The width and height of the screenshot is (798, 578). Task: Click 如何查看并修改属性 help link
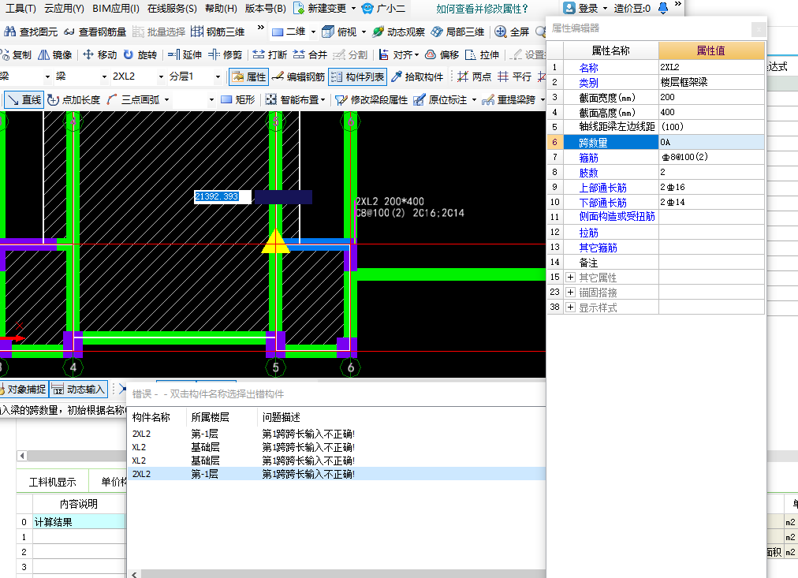(482, 9)
